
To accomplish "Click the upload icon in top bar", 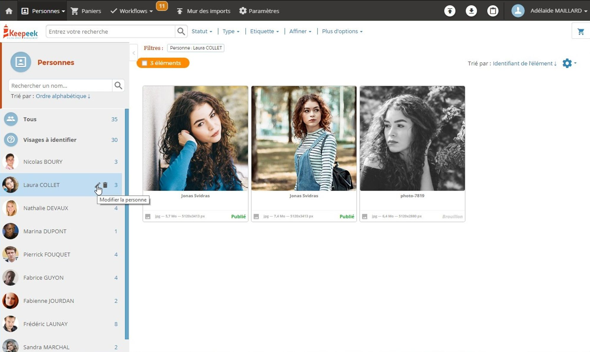I will pyautogui.click(x=450, y=11).
